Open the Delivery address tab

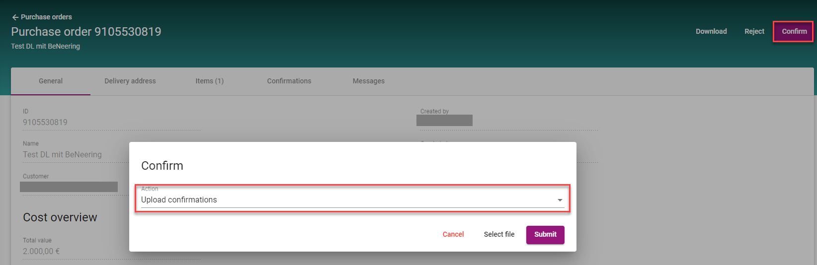[x=130, y=81]
